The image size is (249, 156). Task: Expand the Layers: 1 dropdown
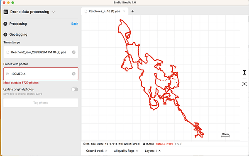point(153,151)
